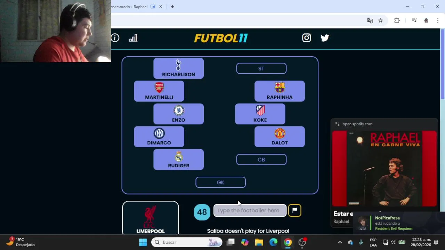Open Microsoft Edge from taskbar
Screen dimensions: 445x250
coord(273,242)
